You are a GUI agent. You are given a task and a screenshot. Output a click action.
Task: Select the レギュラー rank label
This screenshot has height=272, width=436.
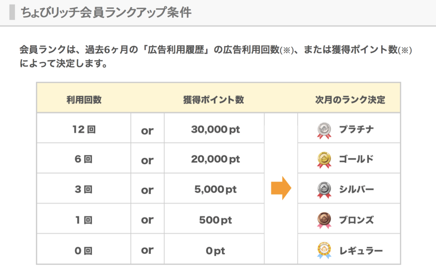(x=361, y=251)
